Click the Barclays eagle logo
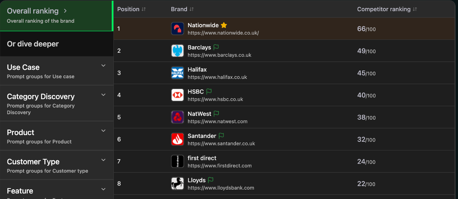 (178, 51)
